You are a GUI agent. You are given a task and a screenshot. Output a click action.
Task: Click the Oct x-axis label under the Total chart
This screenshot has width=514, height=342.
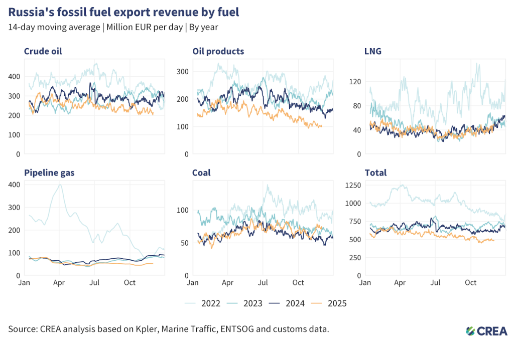point(470,283)
